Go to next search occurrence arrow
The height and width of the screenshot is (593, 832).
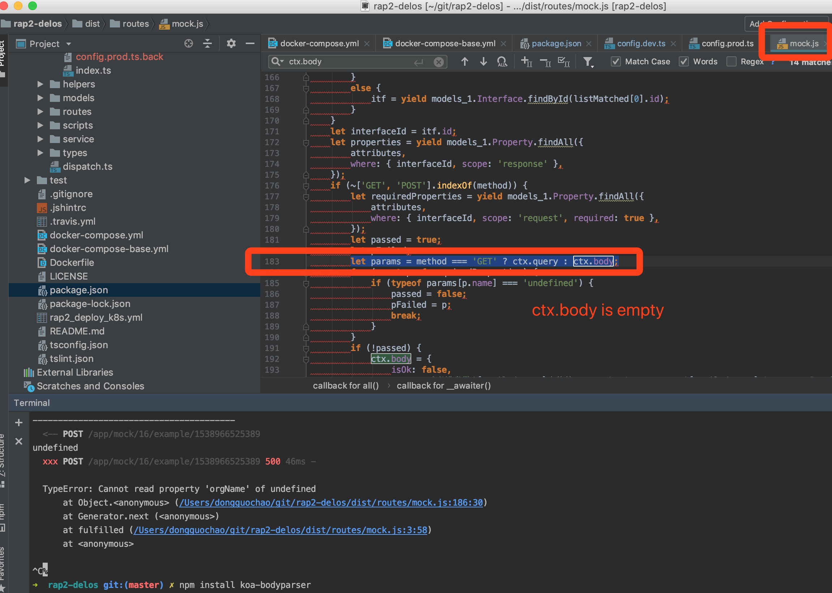pyautogui.click(x=484, y=62)
